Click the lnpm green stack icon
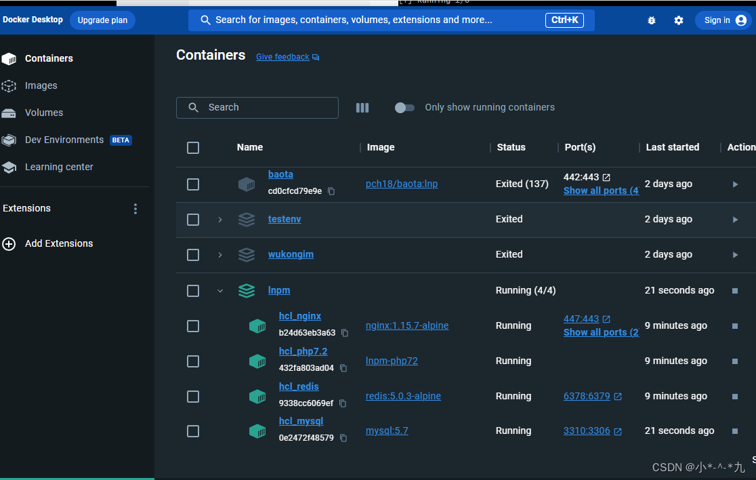This screenshot has width=756, height=480. coord(247,291)
